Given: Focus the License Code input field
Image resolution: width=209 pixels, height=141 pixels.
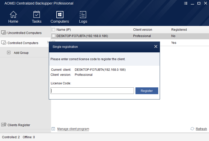Looking at the screenshot, I should pos(92,91).
